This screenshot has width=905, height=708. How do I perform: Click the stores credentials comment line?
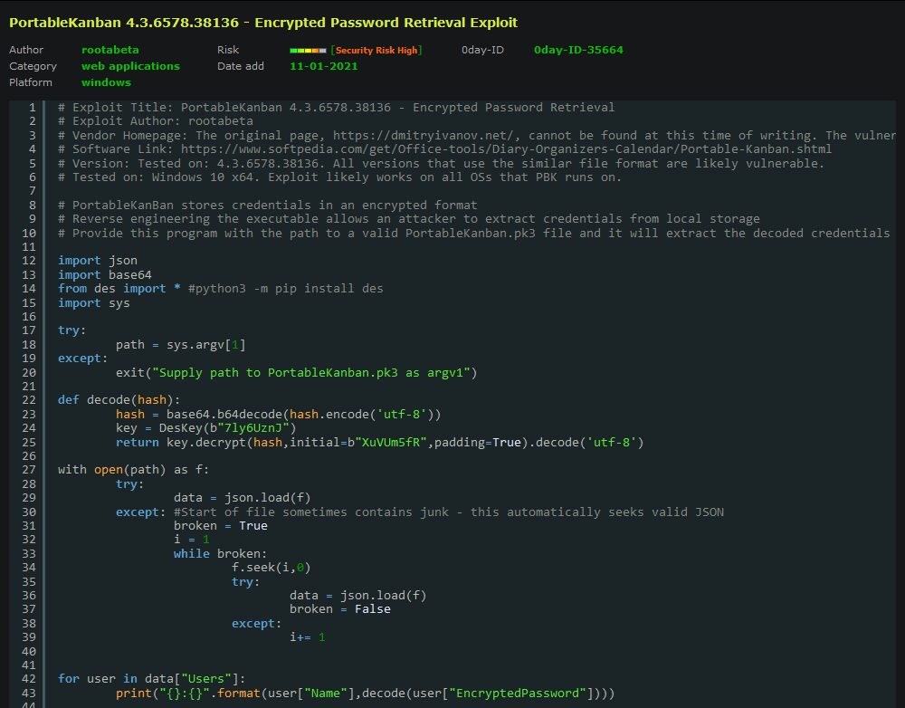268,205
